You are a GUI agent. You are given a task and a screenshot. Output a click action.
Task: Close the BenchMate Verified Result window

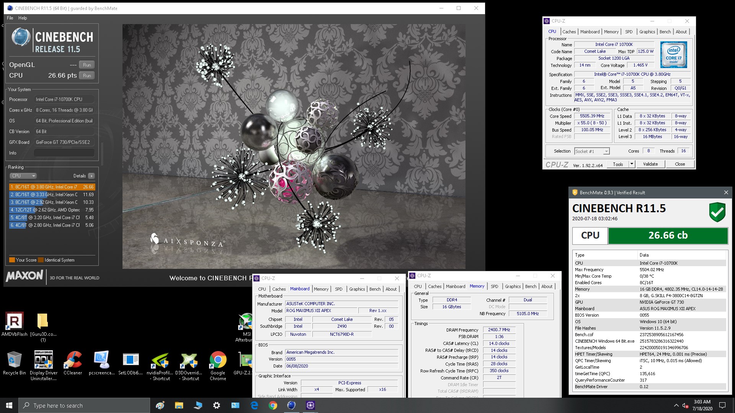click(726, 192)
